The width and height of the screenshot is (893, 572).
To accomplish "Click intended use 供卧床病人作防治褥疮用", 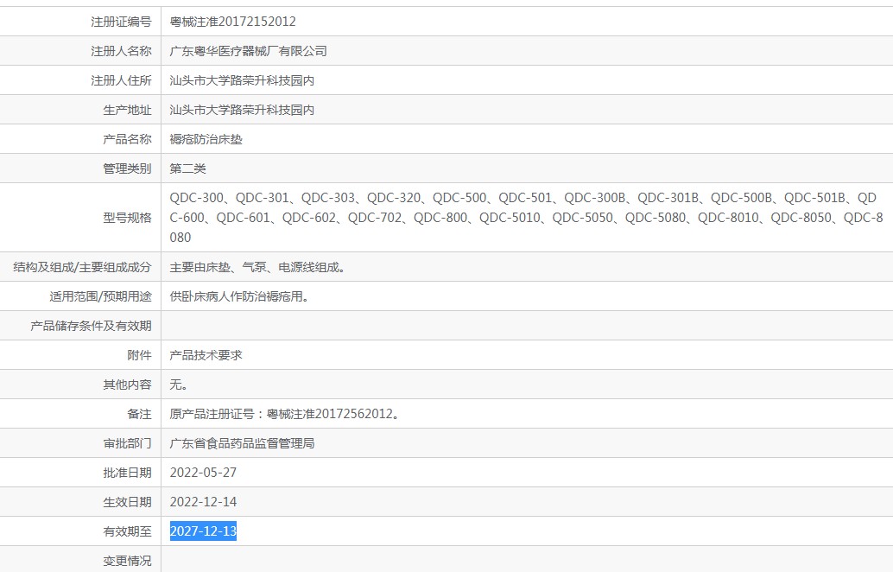I will pos(239,296).
